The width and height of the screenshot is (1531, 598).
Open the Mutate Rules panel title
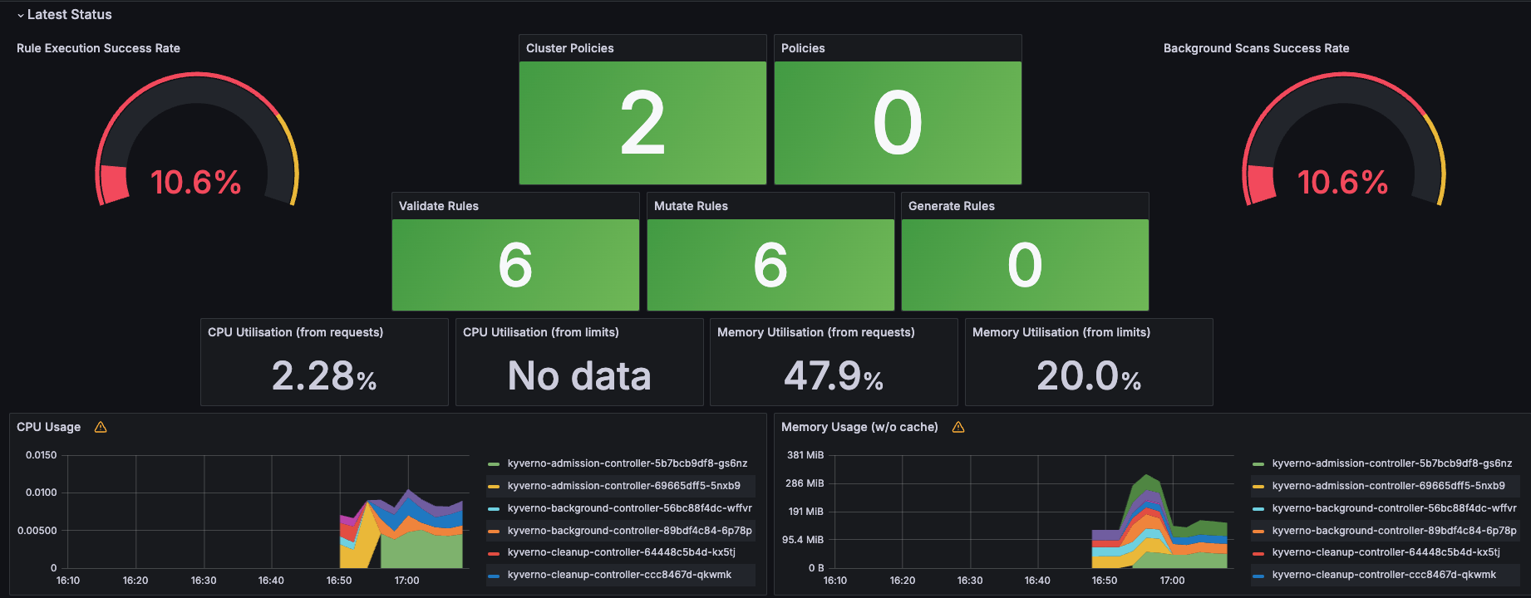pyautogui.click(x=691, y=206)
